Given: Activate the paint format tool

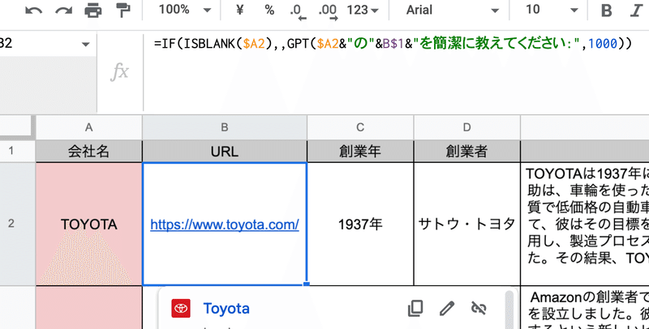Looking at the screenshot, I should pos(123,10).
